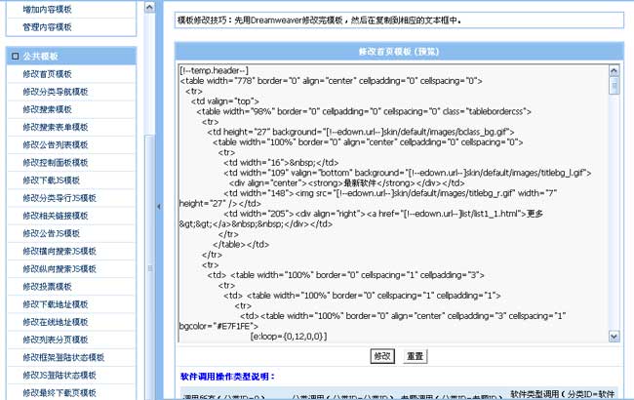Click the 重置 reset button

415,356
